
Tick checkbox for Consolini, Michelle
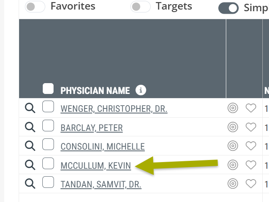48,144
